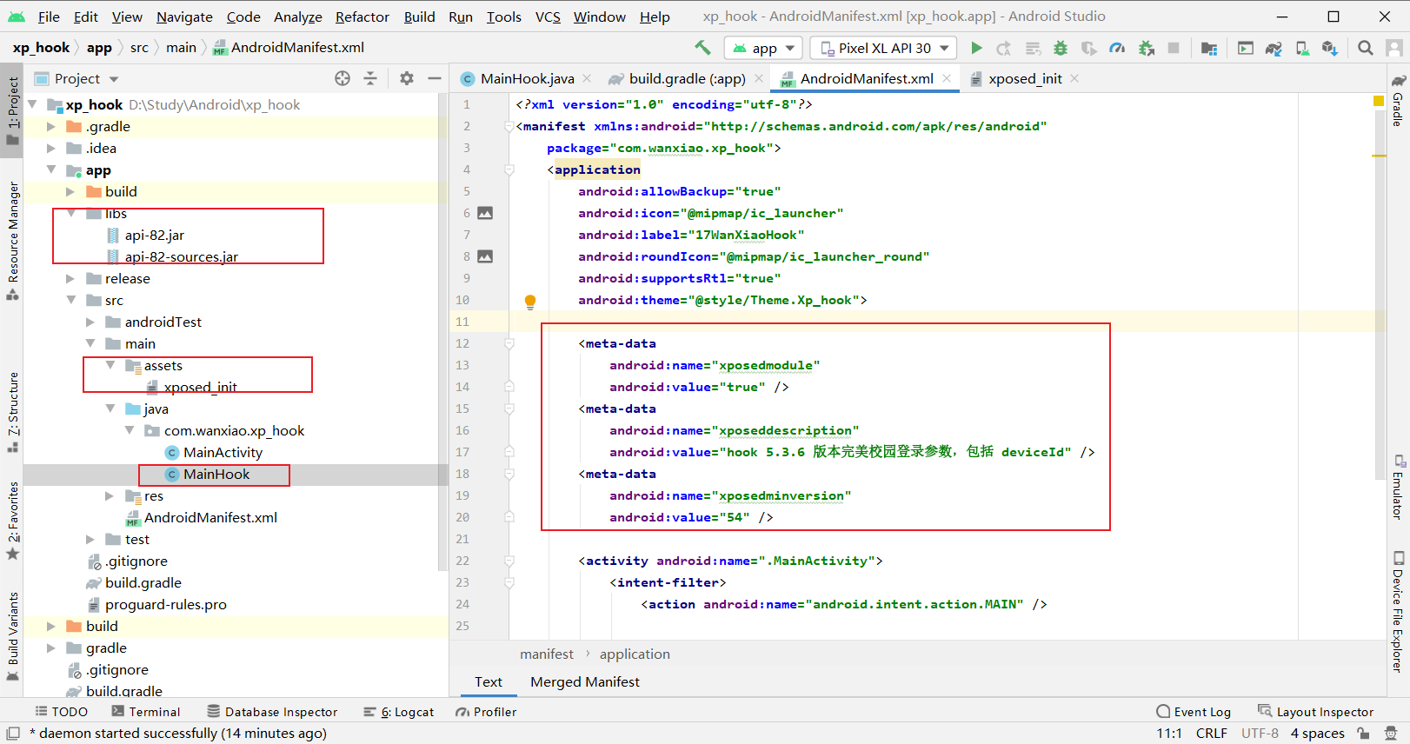Switch to the build.gradle (:app) tab
Image resolution: width=1410 pixels, height=744 pixels.
687,78
